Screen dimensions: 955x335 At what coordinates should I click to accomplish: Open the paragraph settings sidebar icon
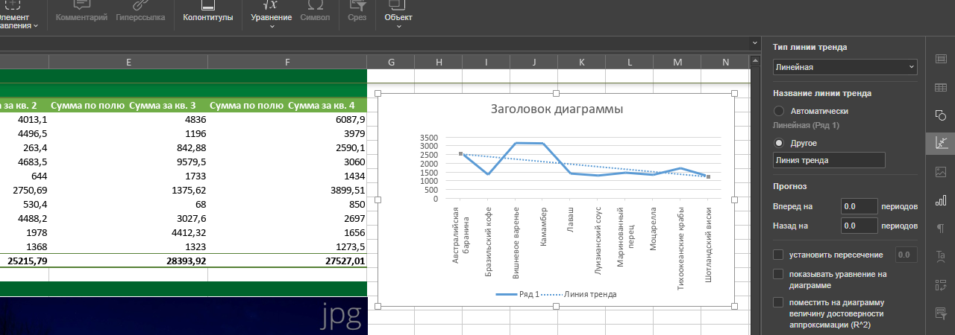click(941, 228)
